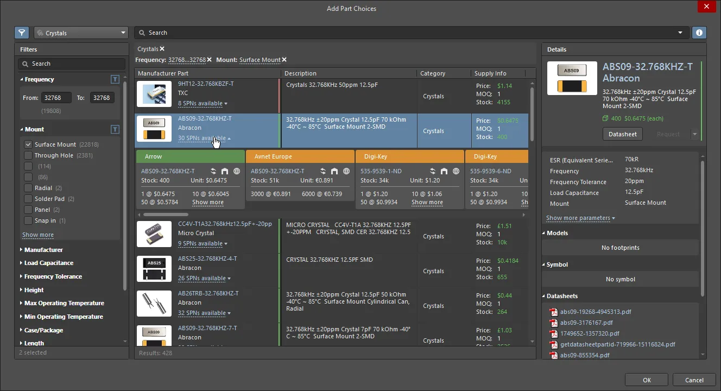Expand the Height filter section

tap(22, 290)
